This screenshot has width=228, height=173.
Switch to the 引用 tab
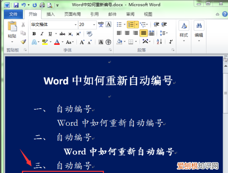95,14
